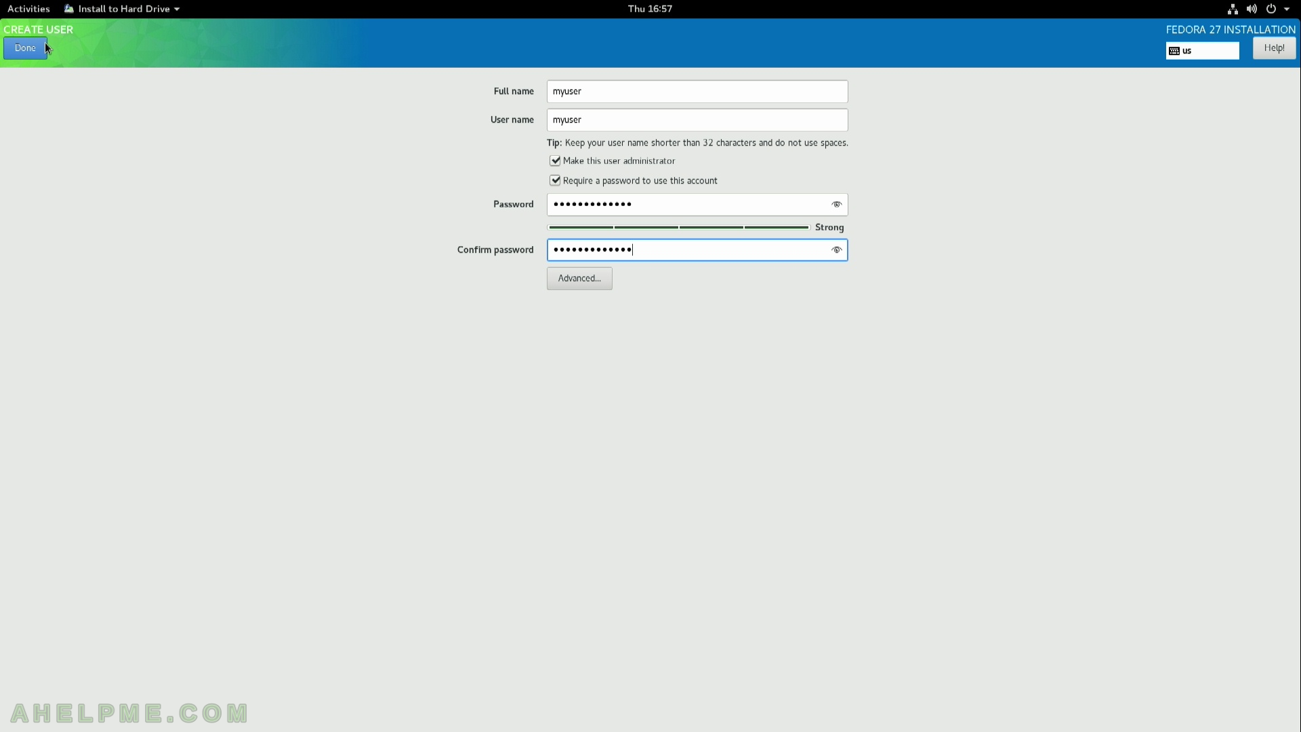This screenshot has height=732, width=1301.
Task: Expand the system menu arrow
Action: 1287,9
